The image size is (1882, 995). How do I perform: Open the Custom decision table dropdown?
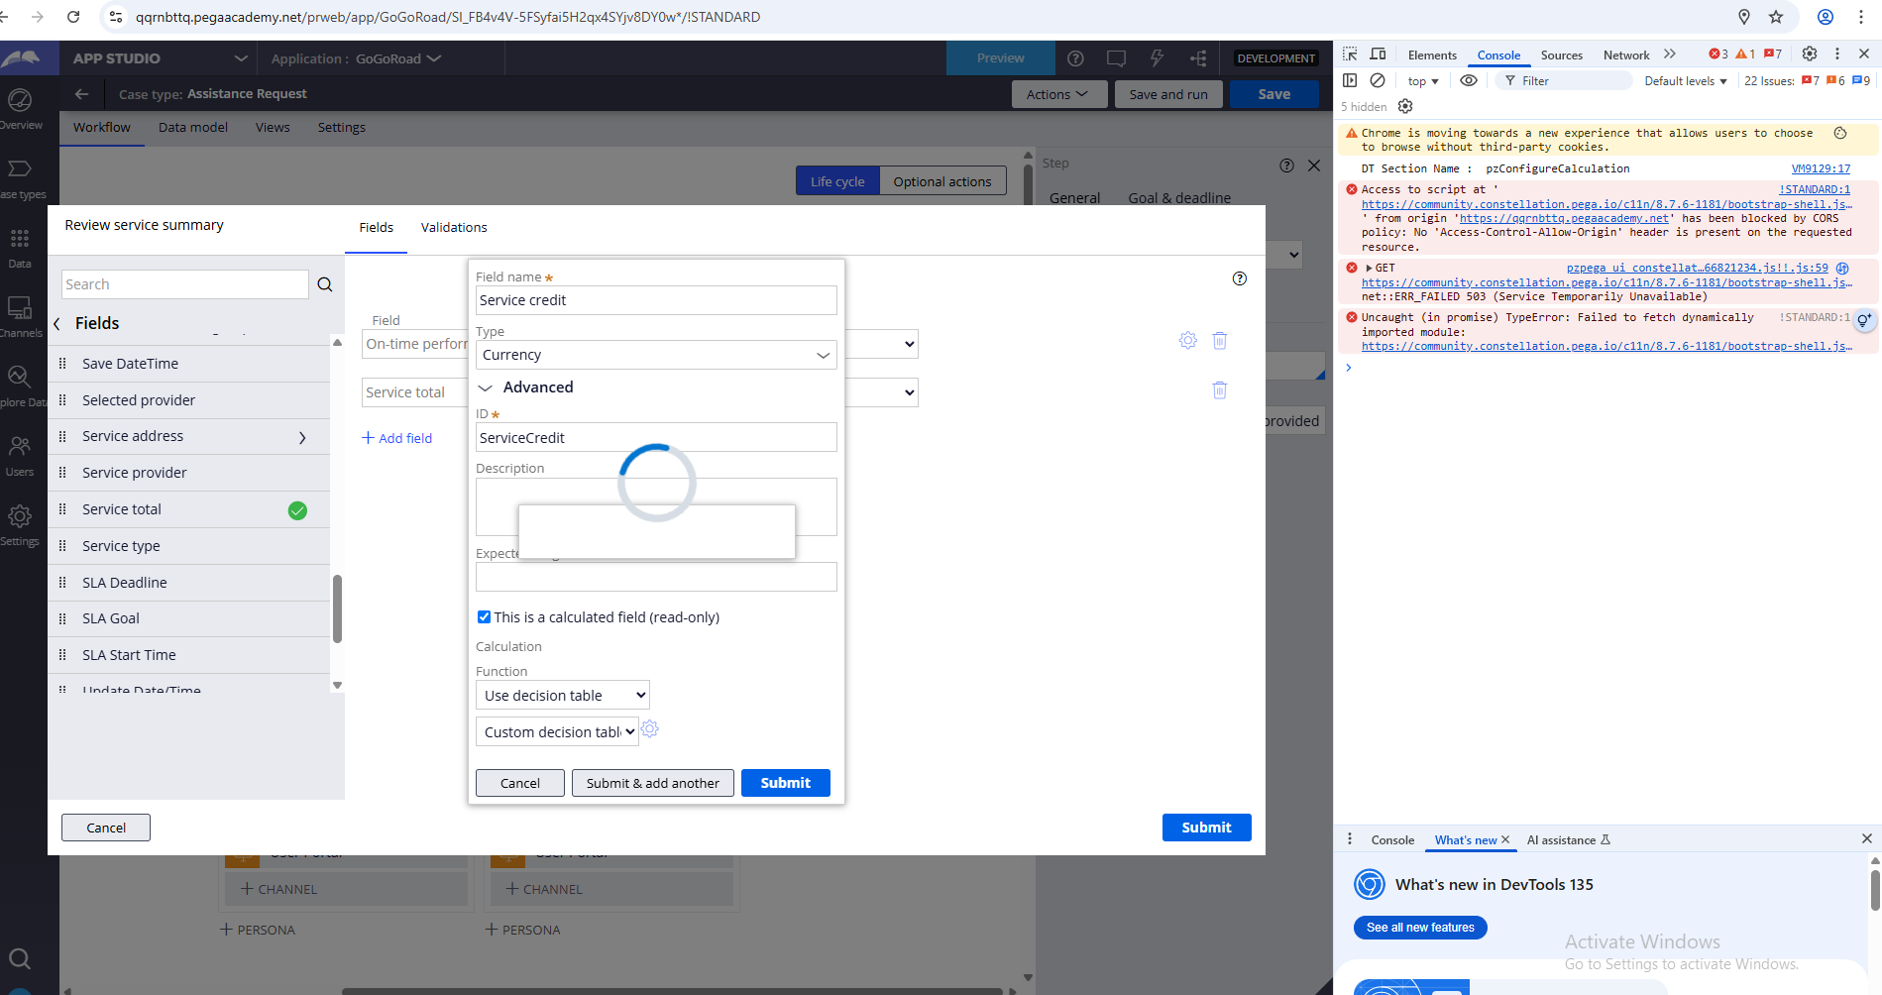[x=557, y=731]
